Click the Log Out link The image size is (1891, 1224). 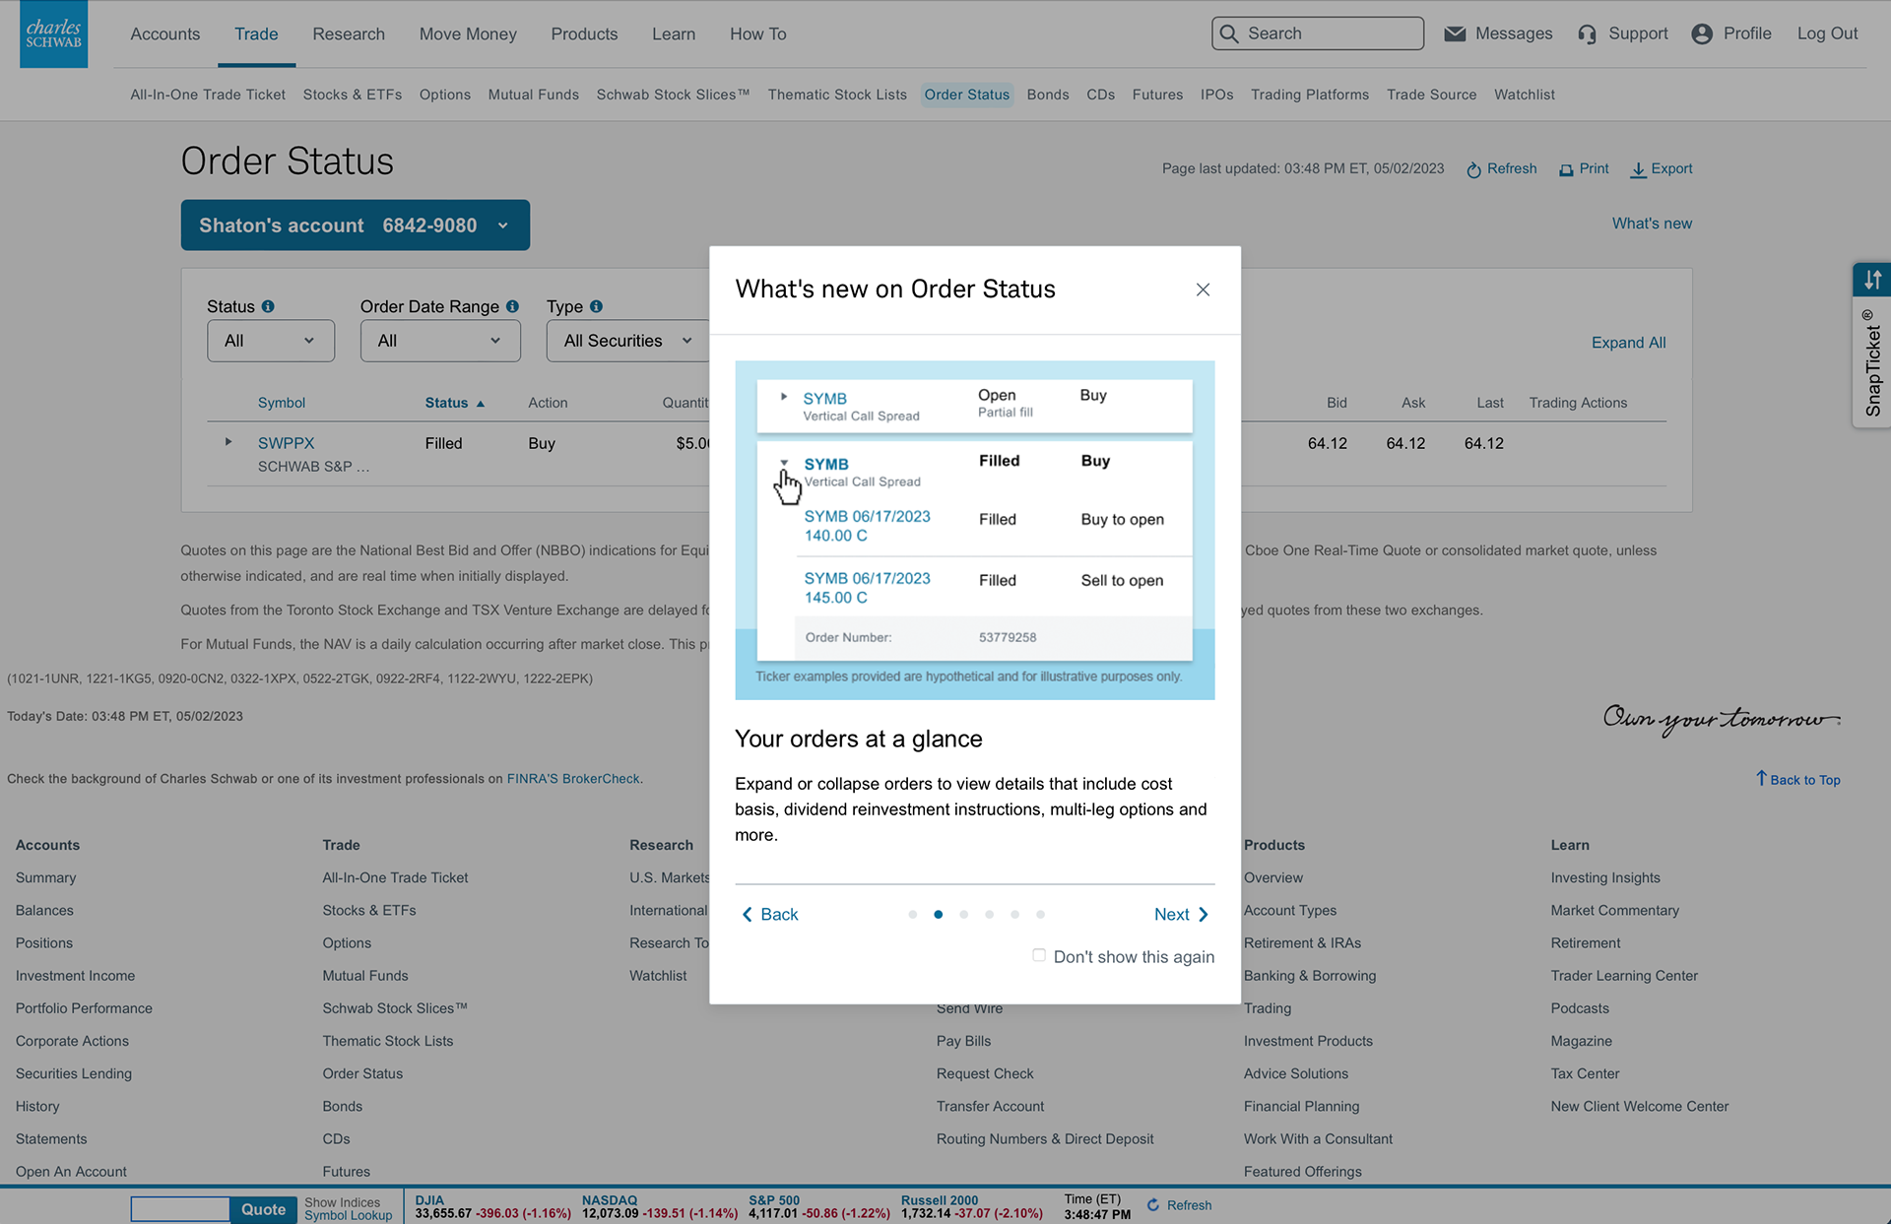point(1827,33)
